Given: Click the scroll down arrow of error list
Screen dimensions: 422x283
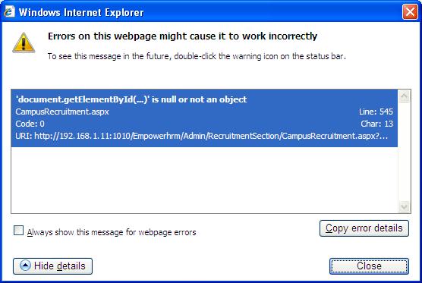Looking at the screenshot, I should click(405, 206).
